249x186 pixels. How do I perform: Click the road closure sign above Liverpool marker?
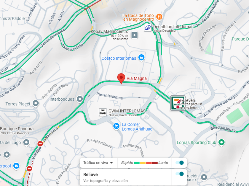(29, 169)
